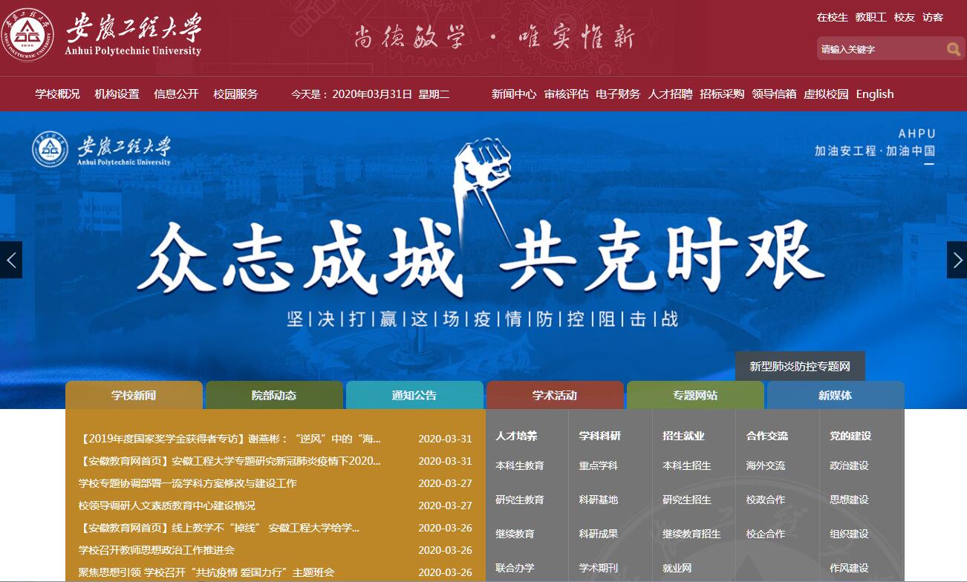The width and height of the screenshot is (967, 582).
Task: Open 信息公开 menu
Action: (x=176, y=94)
